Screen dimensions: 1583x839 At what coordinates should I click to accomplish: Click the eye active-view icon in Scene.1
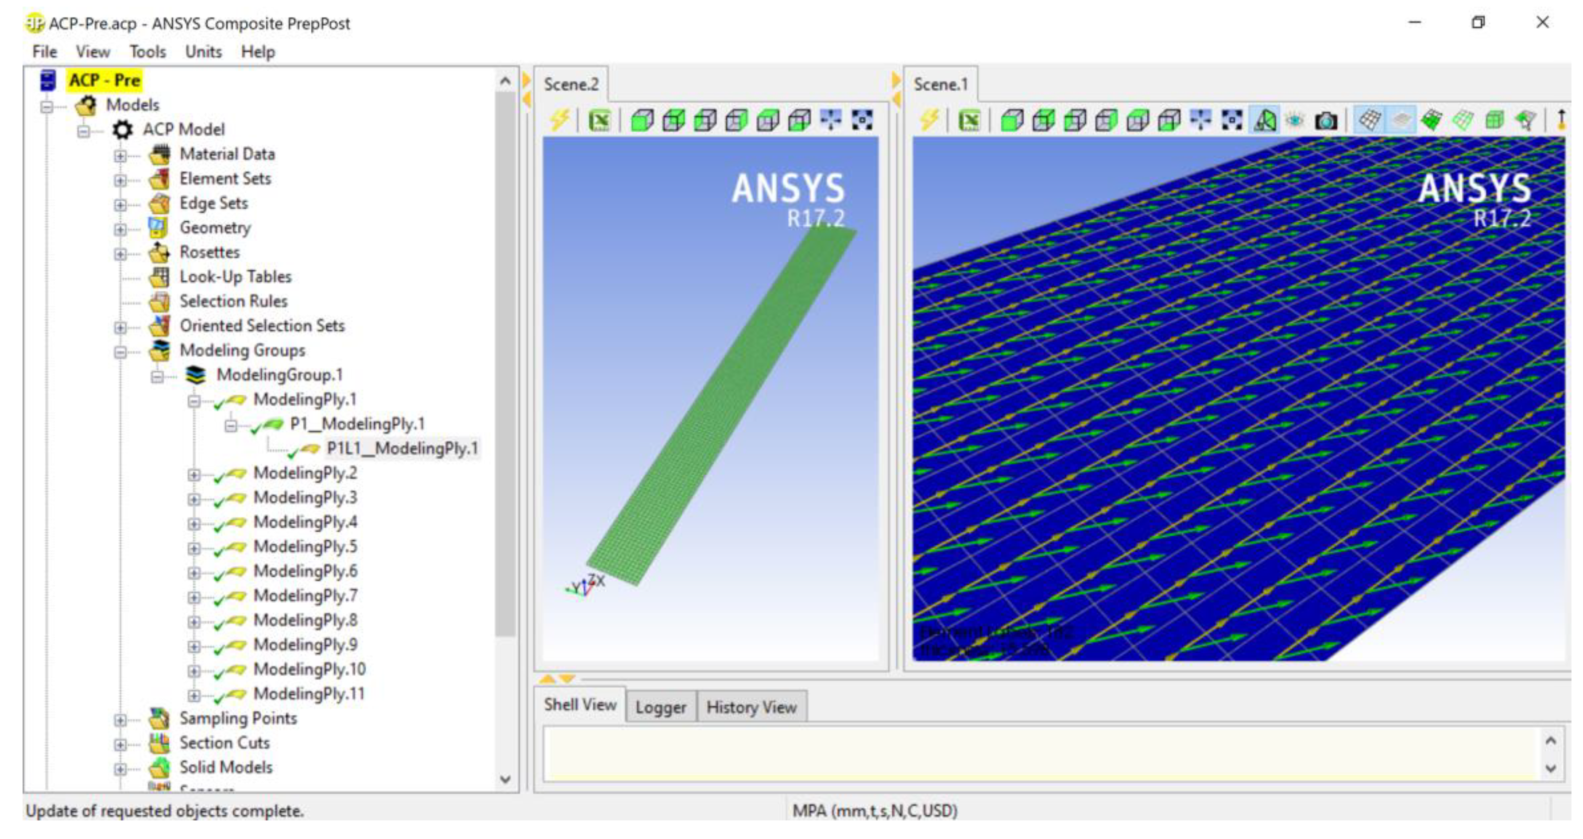tap(1295, 120)
